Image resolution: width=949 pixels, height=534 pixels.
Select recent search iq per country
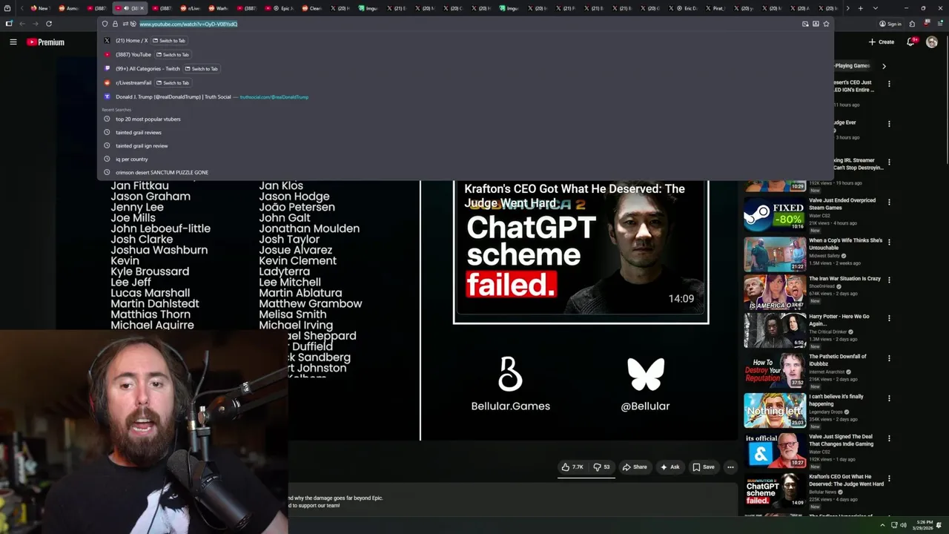tap(466, 159)
